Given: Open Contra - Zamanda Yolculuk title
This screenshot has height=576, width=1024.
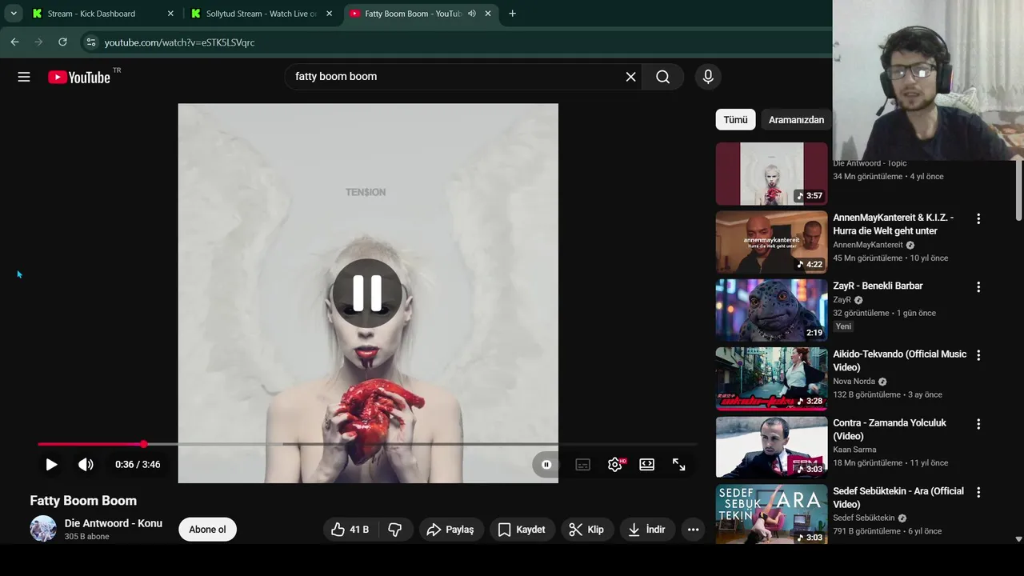Looking at the screenshot, I should coord(889,430).
